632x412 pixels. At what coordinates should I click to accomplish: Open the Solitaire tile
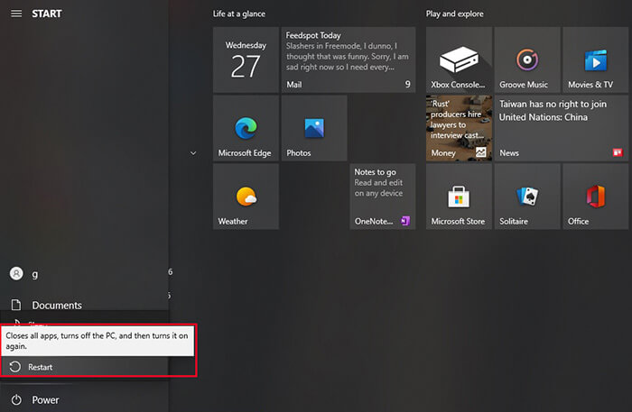point(527,197)
